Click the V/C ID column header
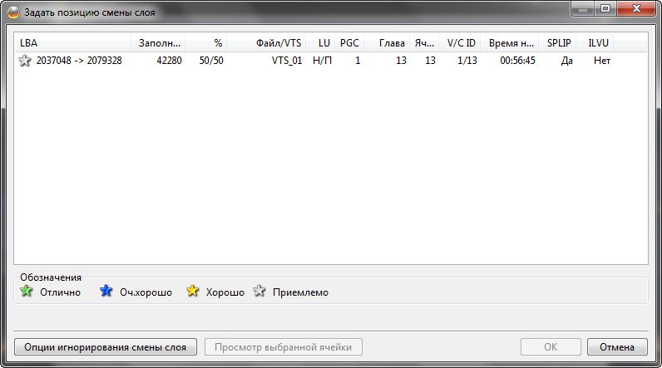Viewport: 662px width, 368px height. pyautogui.click(x=460, y=43)
